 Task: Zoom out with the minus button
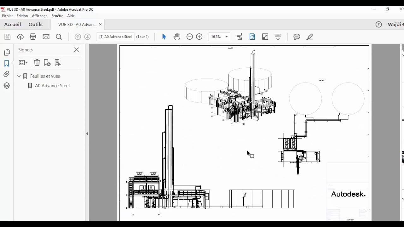[190, 37]
